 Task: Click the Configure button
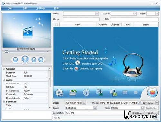click(151, 108)
